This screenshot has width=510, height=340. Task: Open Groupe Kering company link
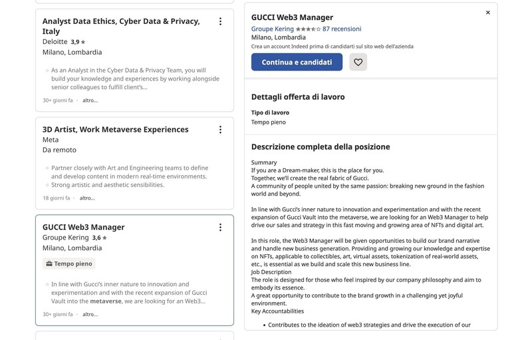272,29
